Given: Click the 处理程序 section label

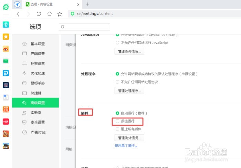Looking at the screenshot, I should tap(88, 74).
